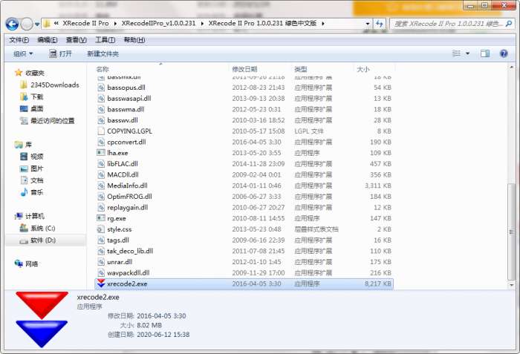
Task: Open the 查看(V) menu
Action: [77, 40]
